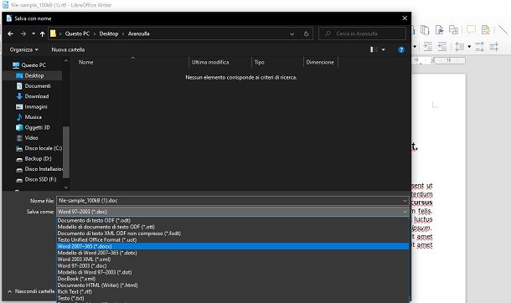
Task: Refresh the Aranzulla folder view
Action: 306,33
